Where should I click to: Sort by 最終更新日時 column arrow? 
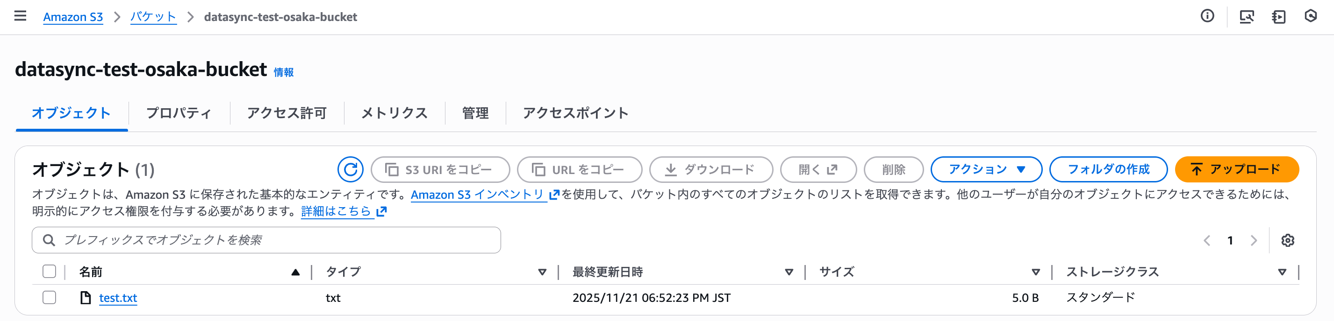pyautogui.click(x=789, y=272)
